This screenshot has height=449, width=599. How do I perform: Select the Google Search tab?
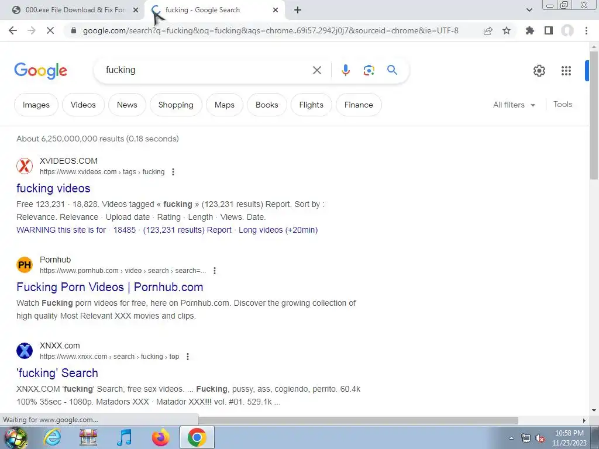(x=215, y=11)
